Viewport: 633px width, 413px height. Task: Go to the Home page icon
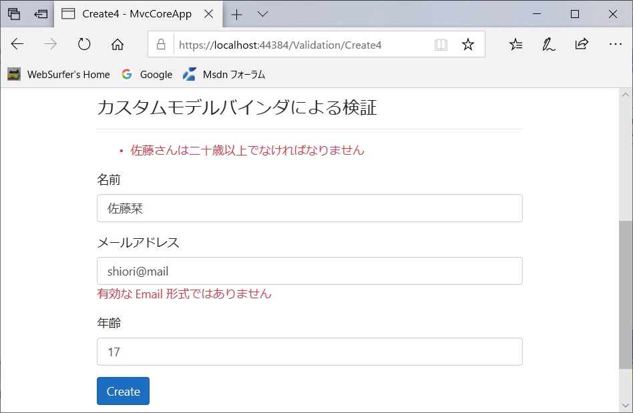click(x=118, y=45)
